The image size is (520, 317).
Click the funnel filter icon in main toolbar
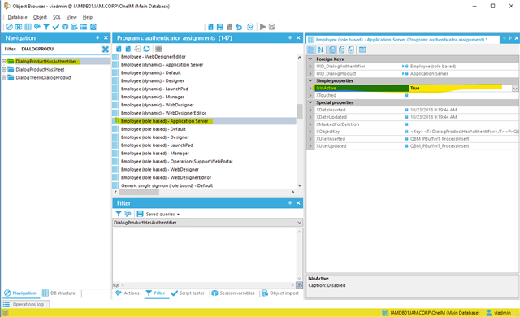click(x=46, y=27)
